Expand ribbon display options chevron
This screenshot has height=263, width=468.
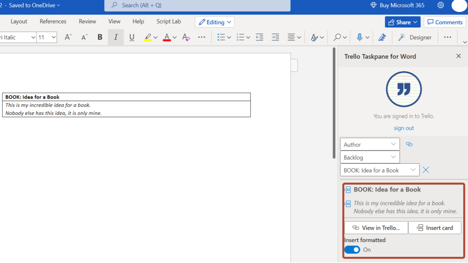click(x=465, y=42)
